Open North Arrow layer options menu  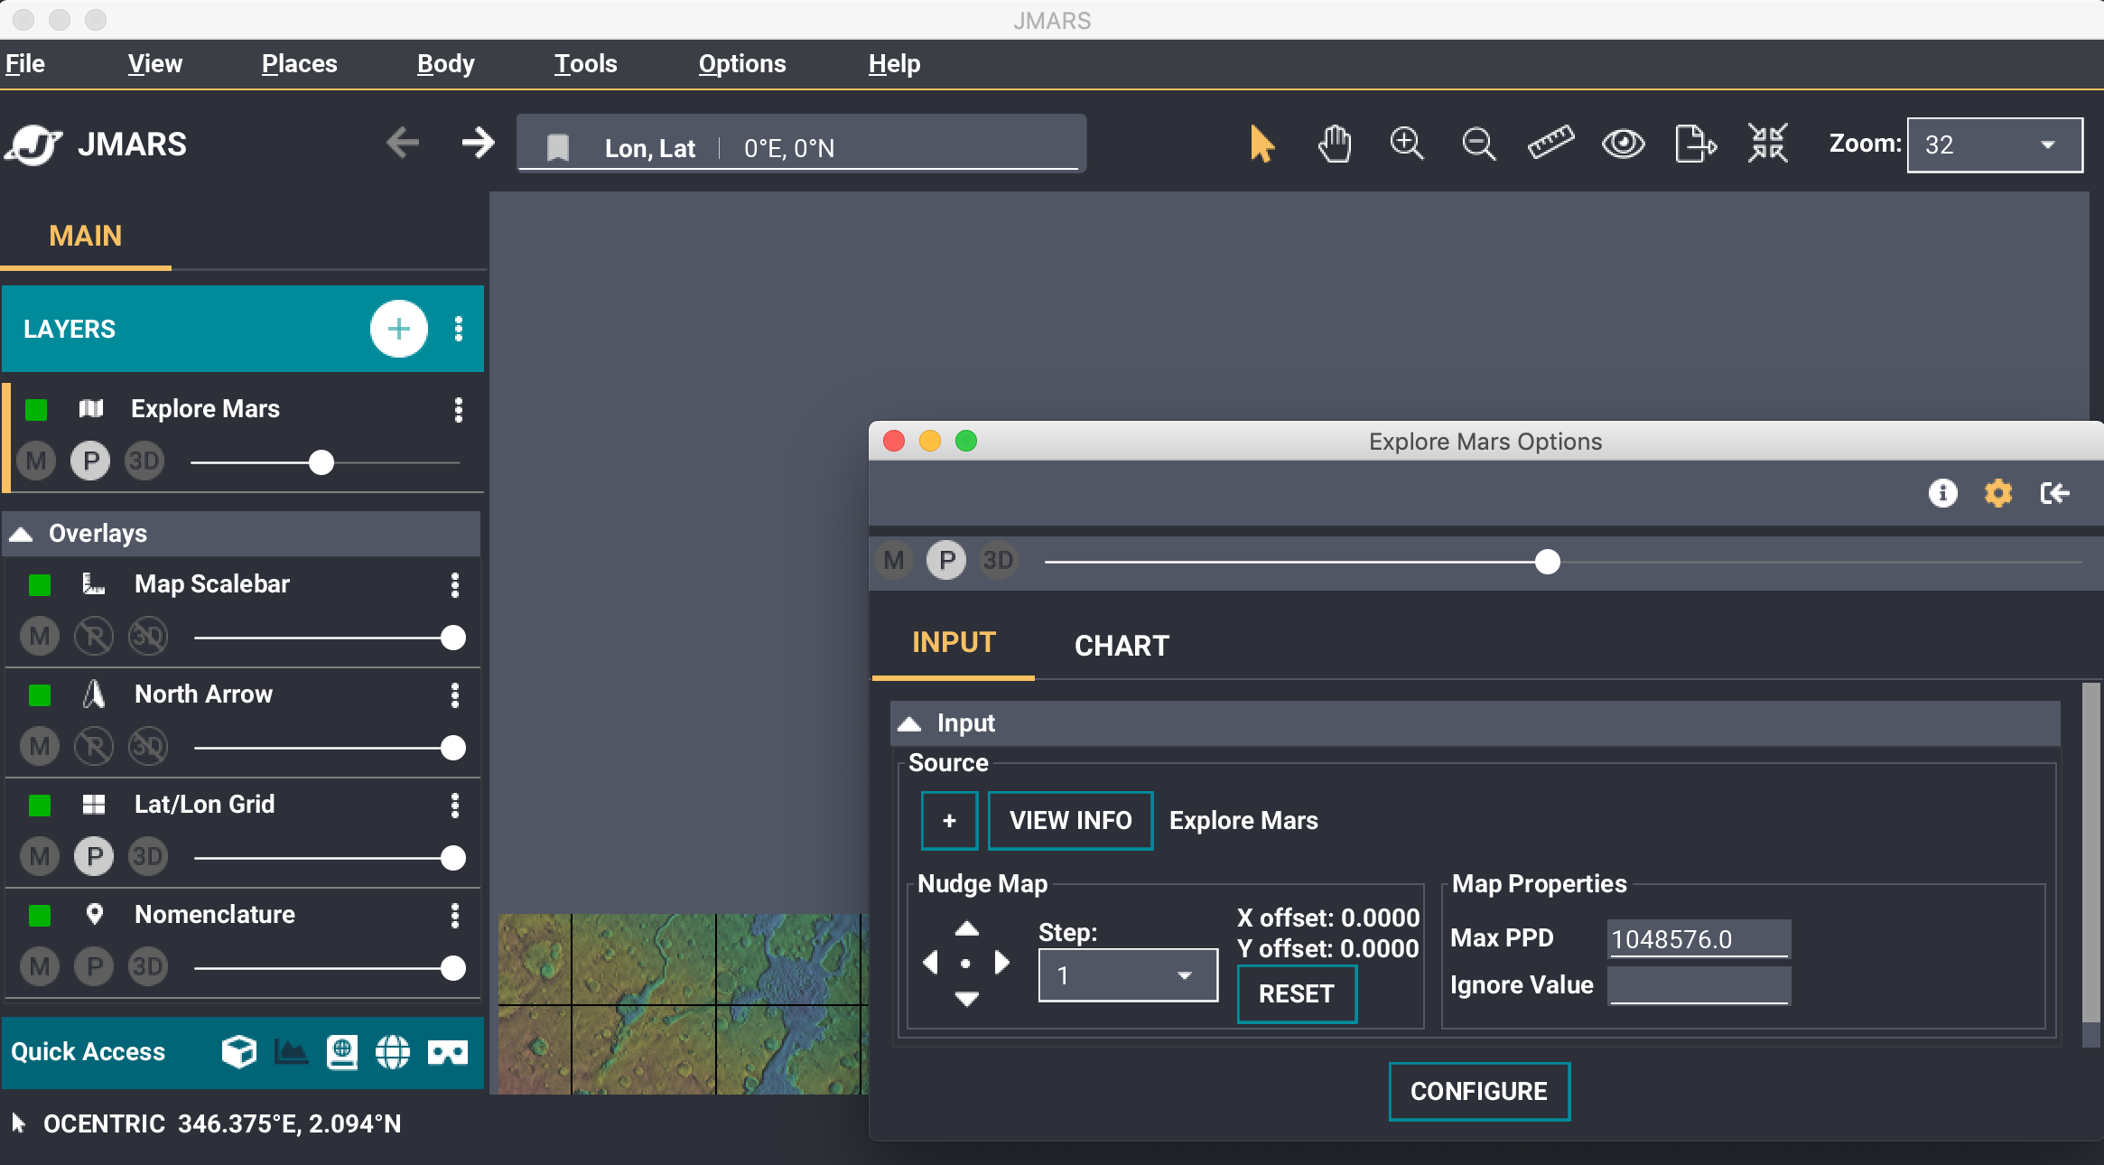455,694
